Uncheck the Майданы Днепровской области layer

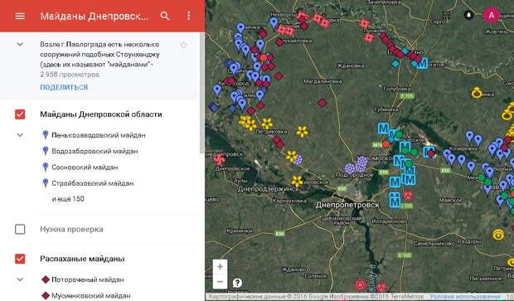[20, 114]
